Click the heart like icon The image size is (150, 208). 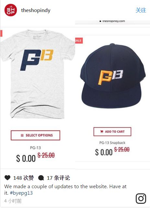(7, 178)
